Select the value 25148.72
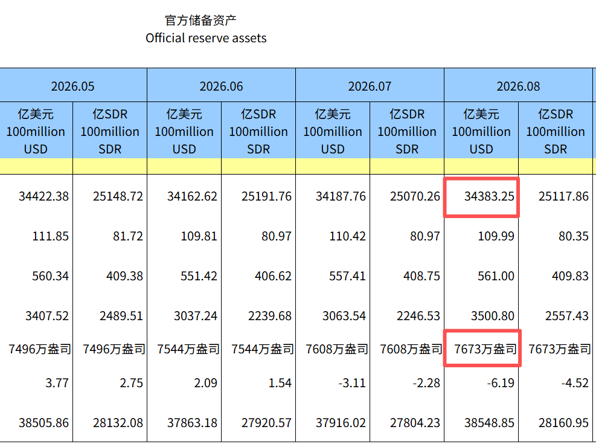Image resolution: width=596 pixels, height=444 pixels. pos(118,196)
